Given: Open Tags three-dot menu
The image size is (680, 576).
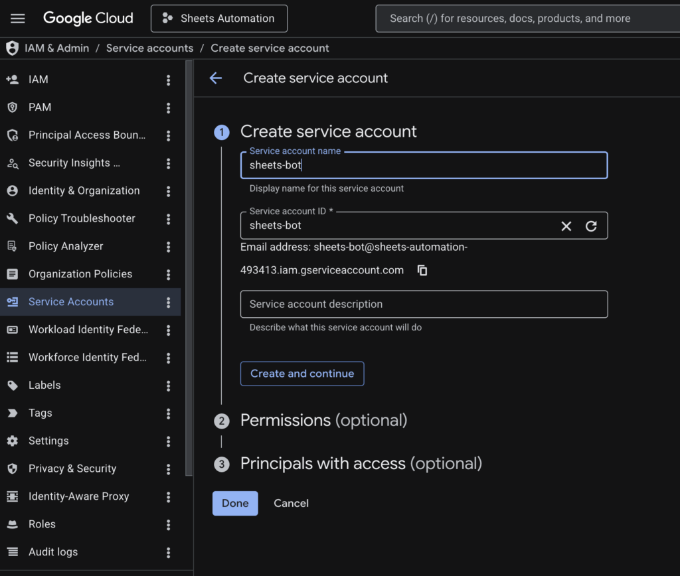Looking at the screenshot, I should [168, 413].
